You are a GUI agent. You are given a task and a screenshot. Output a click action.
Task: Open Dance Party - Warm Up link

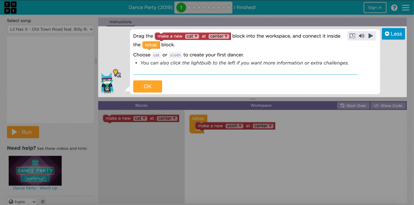click(x=35, y=188)
